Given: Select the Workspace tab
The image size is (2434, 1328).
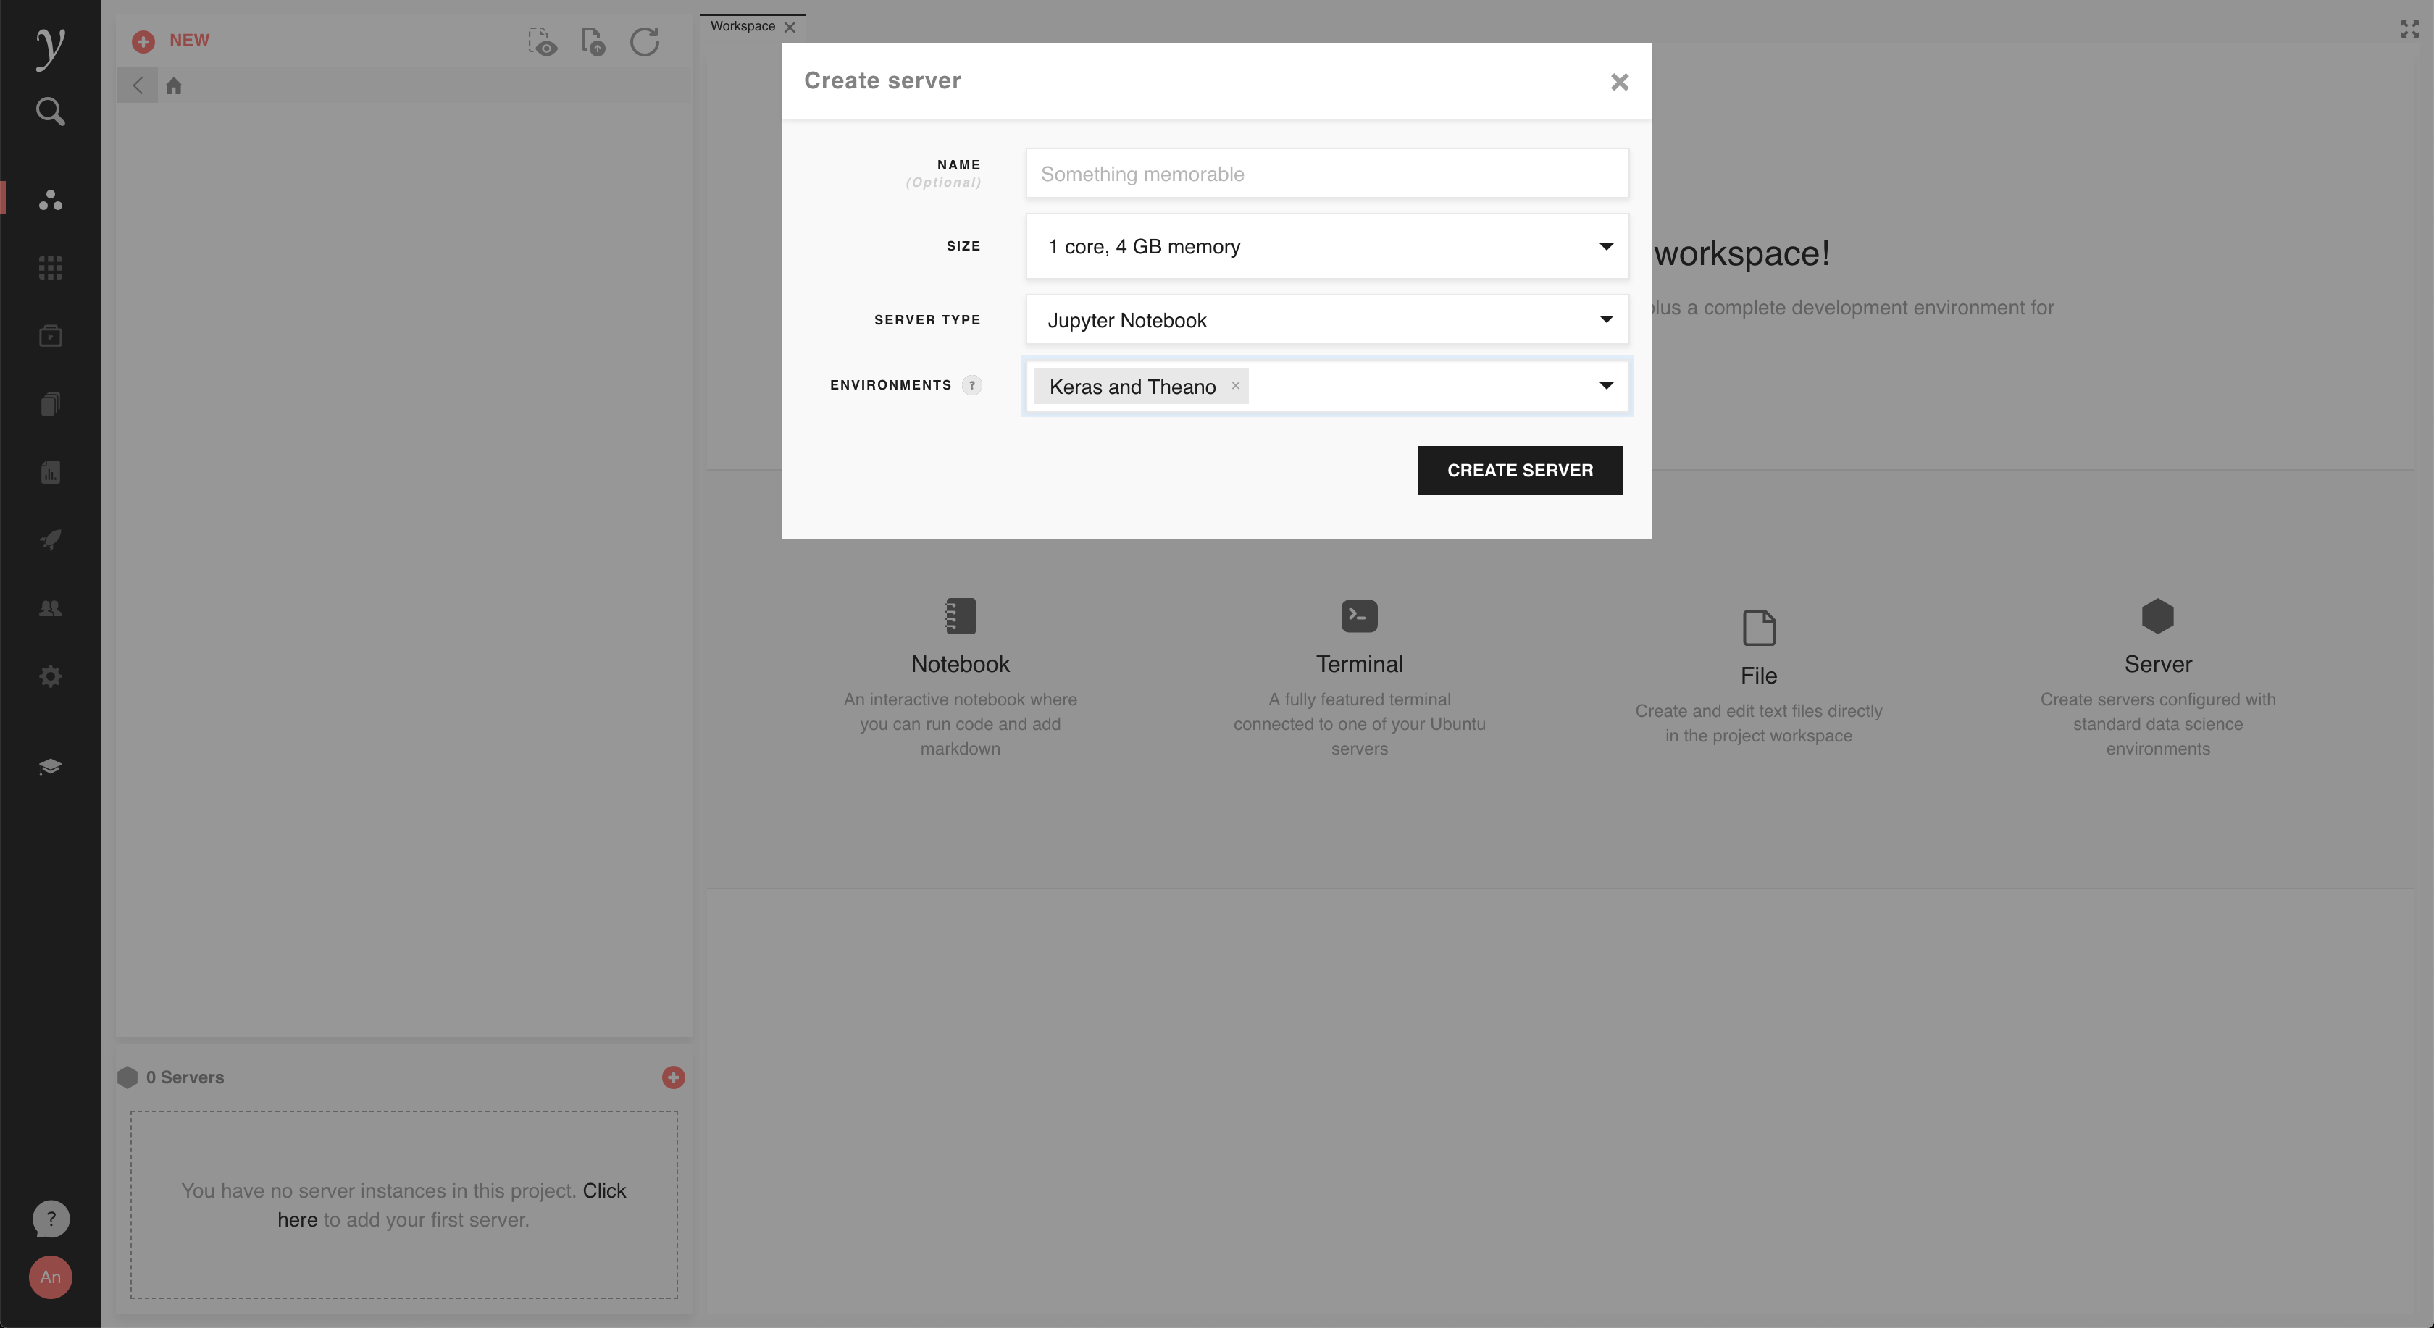Looking at the screenshot, I should (x=743, y=27).
